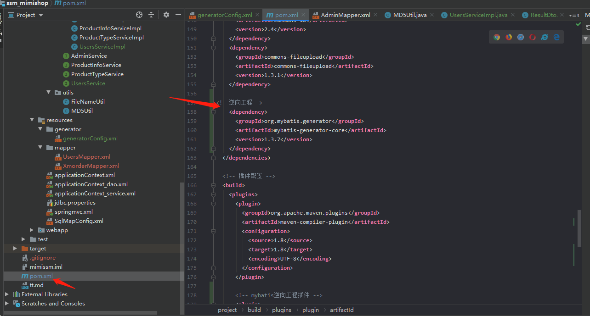Fold the plugins tag at line 167

214,194
